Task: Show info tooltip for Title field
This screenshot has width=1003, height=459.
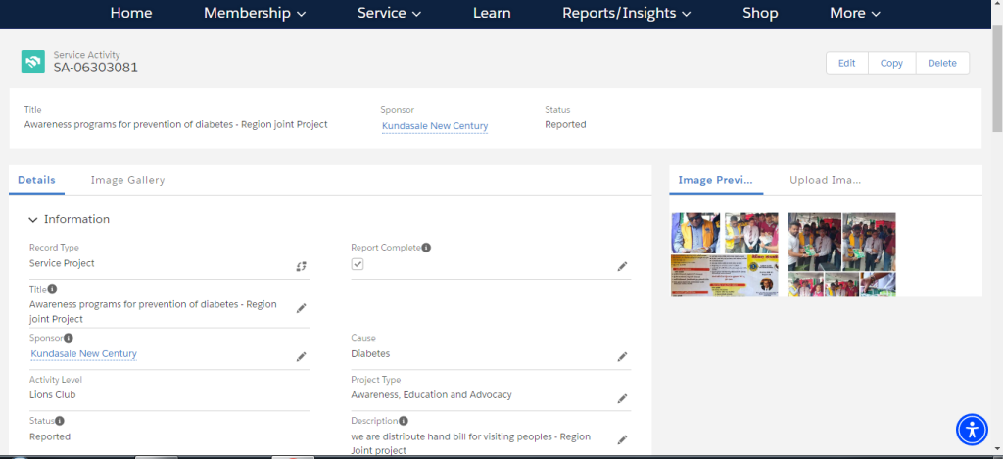Action: coord(53,289)
